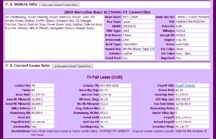Click the Start Date field 08/31/2005
The image size is (216, 139).
pyautogui.click(x=138, y=17)
